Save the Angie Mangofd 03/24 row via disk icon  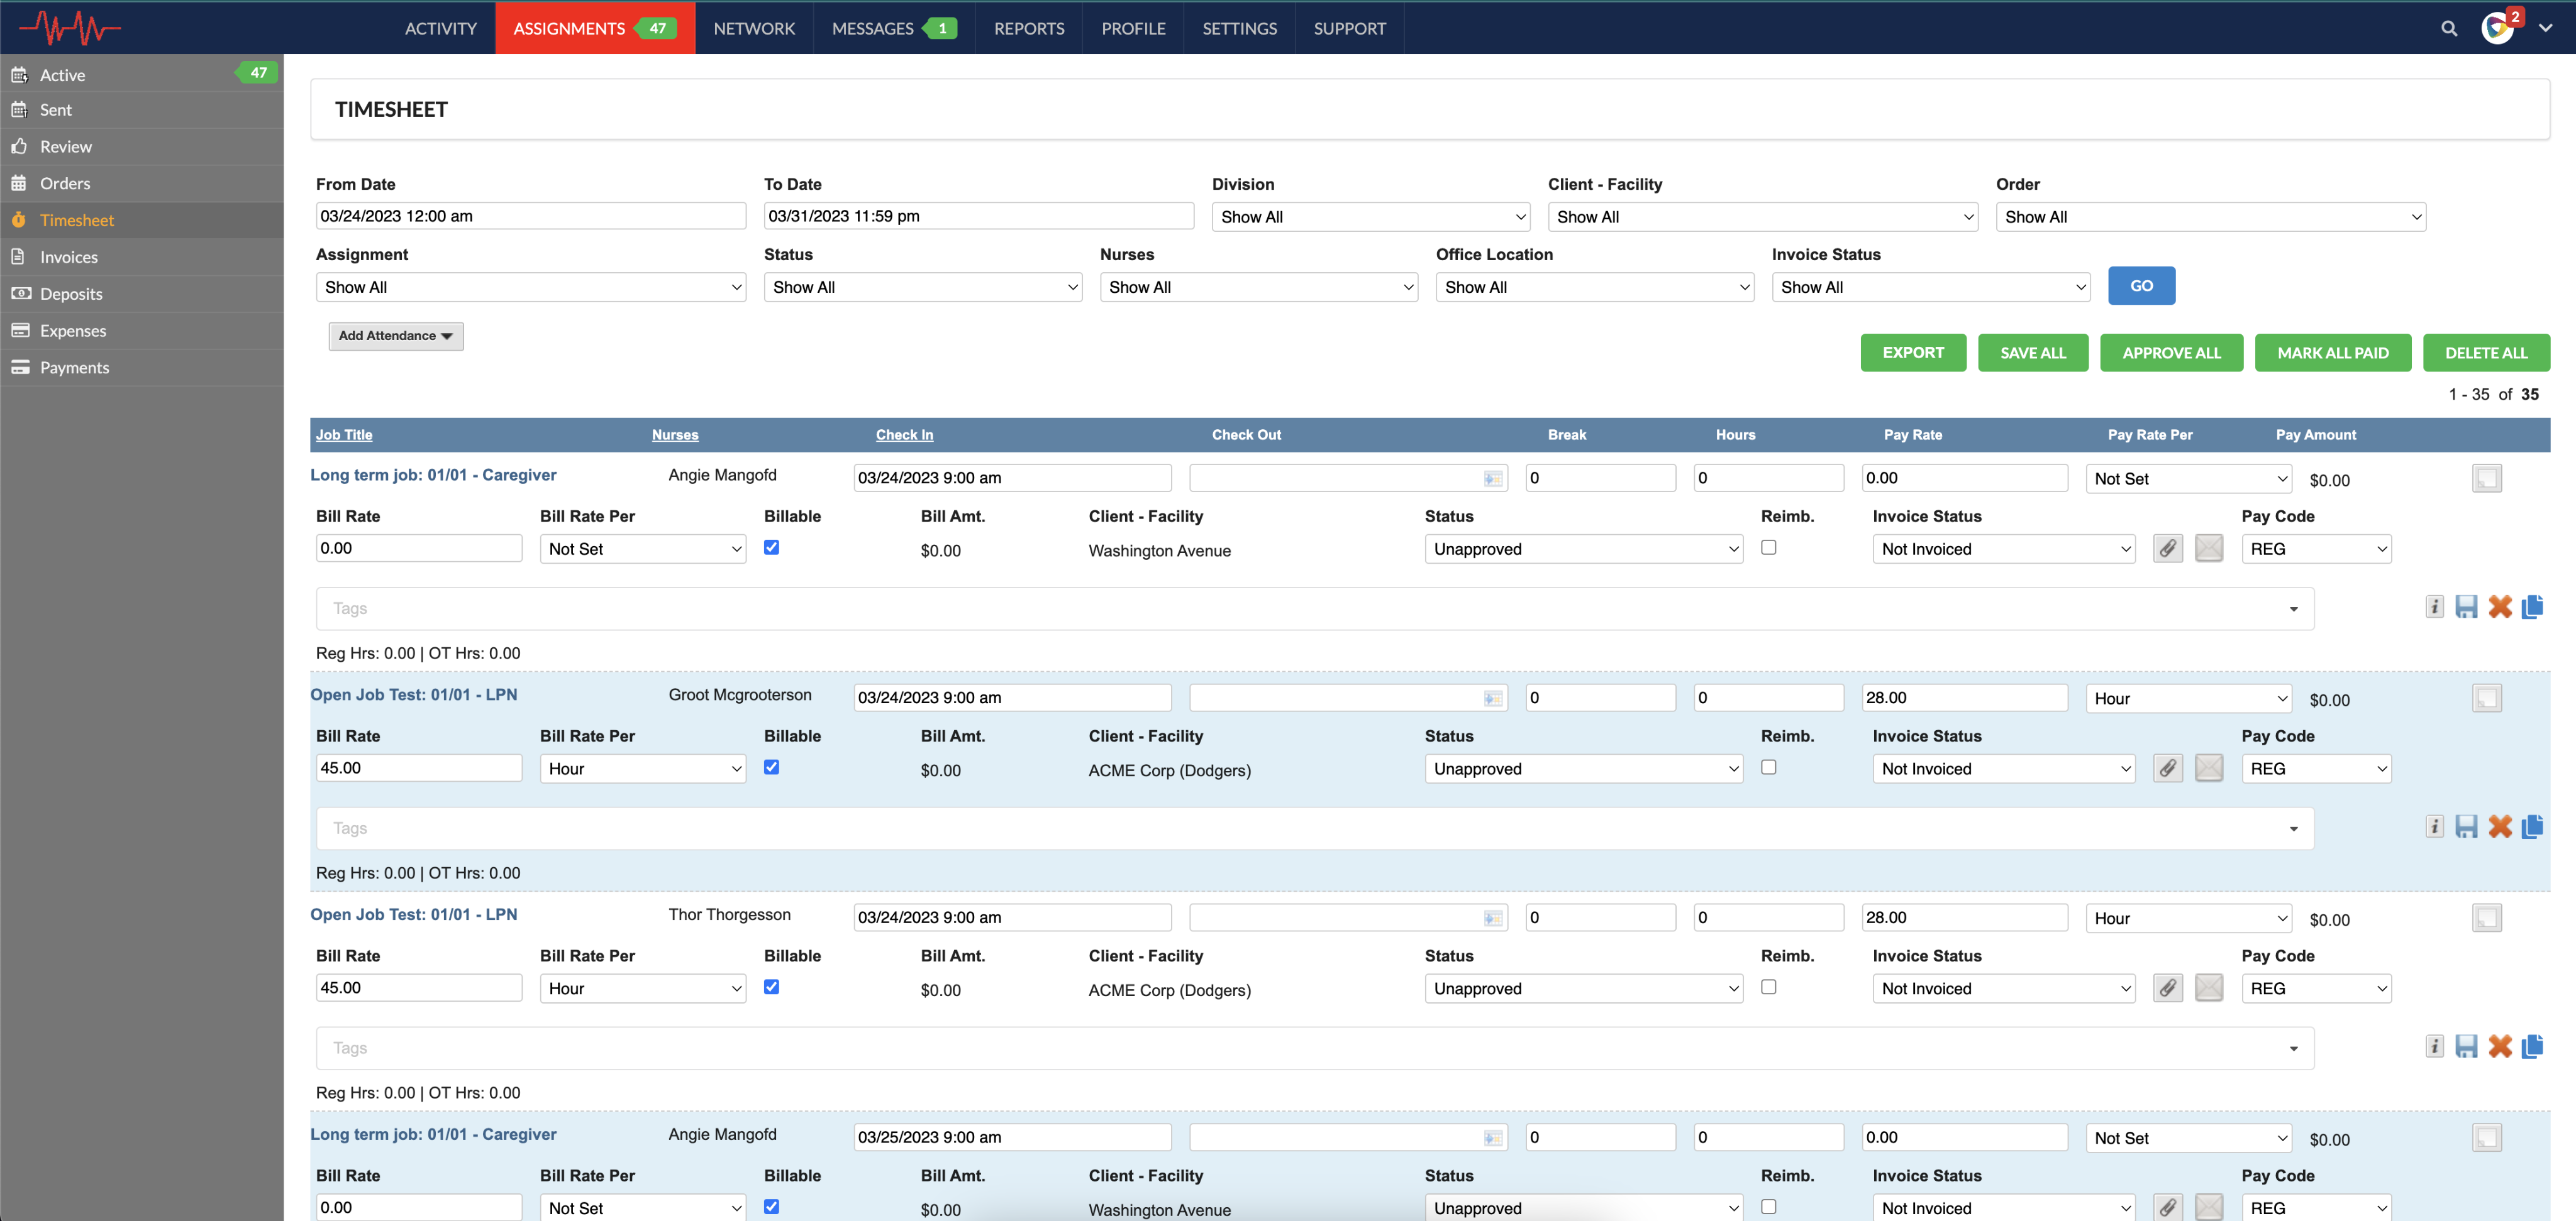tap(2466, 606)
